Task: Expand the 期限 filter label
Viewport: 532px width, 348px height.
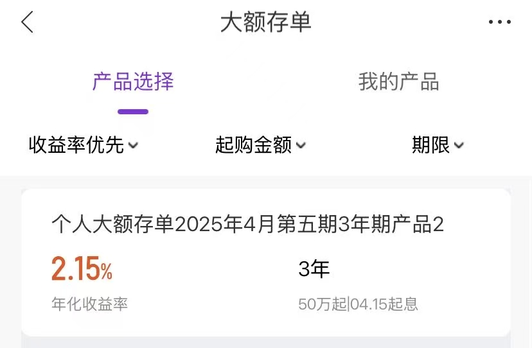Action: [x=430, y=145]
